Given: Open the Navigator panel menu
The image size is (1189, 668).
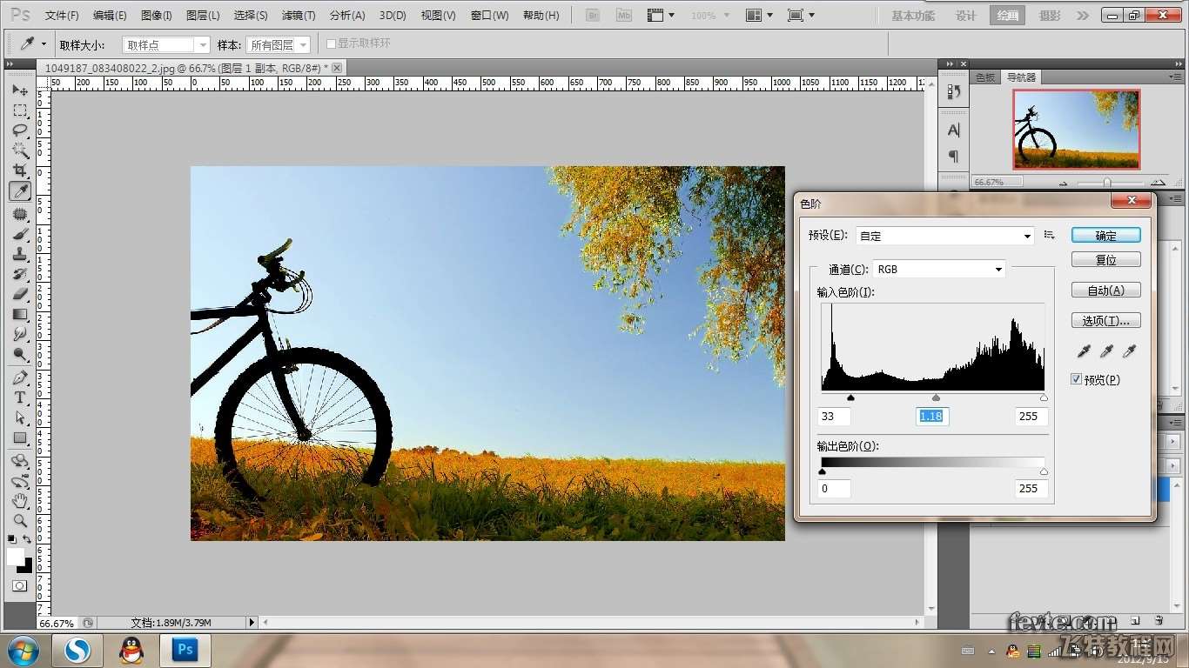Looking at the screenshot, I should 1175,77.
